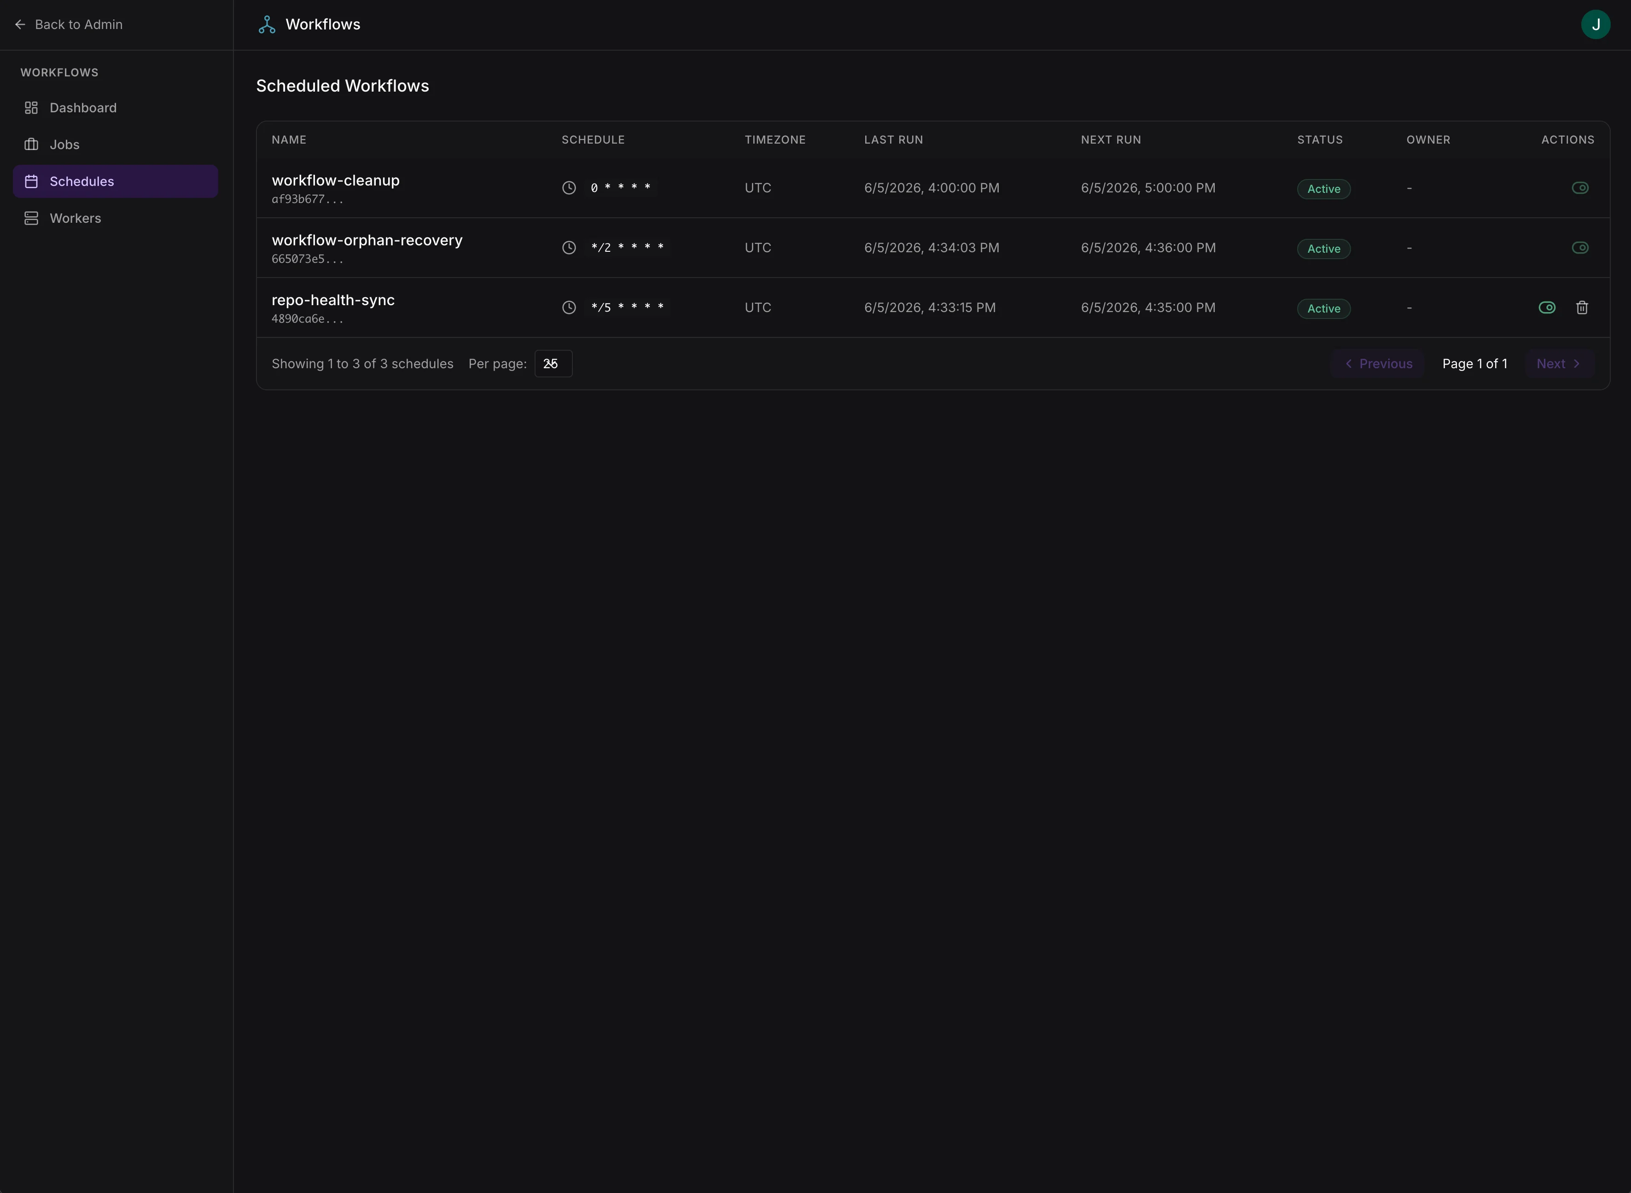Click the cron expression */5 * * * *

pyautogui.click(x=627, y=307)
